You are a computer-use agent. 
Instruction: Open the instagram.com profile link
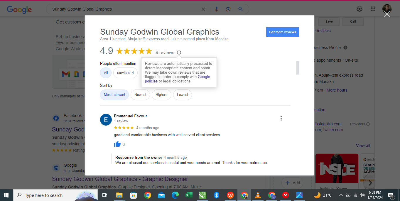tap(328, 124)
